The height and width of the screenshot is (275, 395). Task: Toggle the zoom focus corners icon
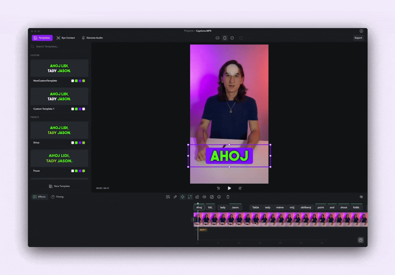190,197
